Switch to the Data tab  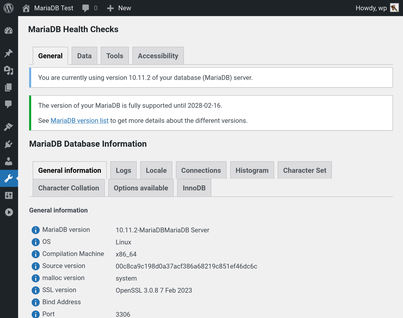click(x=84, y=56)
